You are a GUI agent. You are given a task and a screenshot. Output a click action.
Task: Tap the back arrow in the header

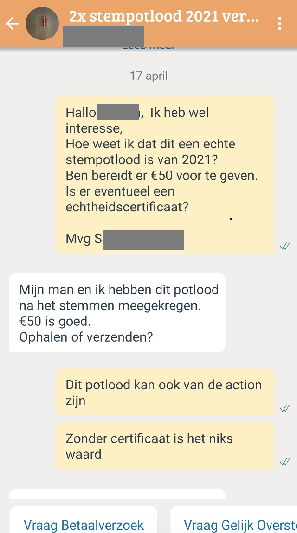tap(13, 24)
